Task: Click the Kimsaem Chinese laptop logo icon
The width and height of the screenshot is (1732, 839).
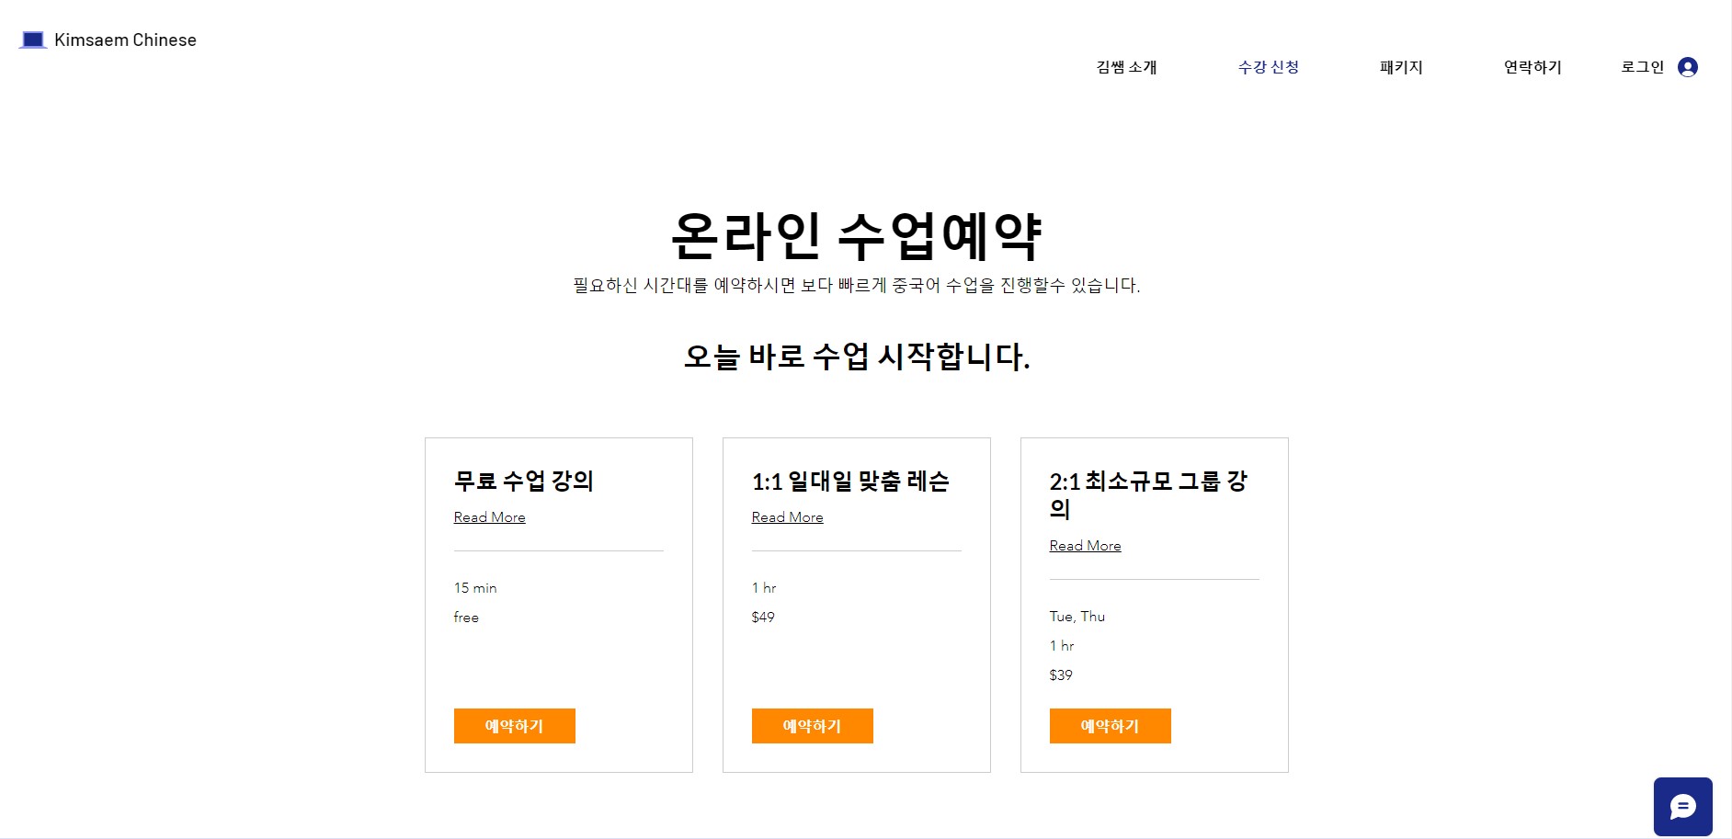Action: point(33,40)
